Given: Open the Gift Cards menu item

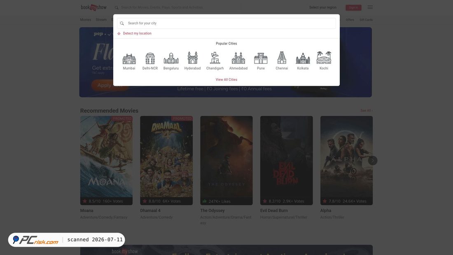Looking at the screenshot, I should (x=366, y=20).
